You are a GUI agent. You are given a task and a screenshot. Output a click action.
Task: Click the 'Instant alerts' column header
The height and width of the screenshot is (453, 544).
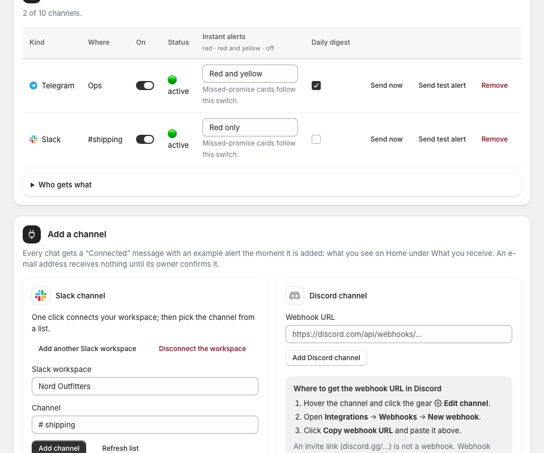click(224, 37)
